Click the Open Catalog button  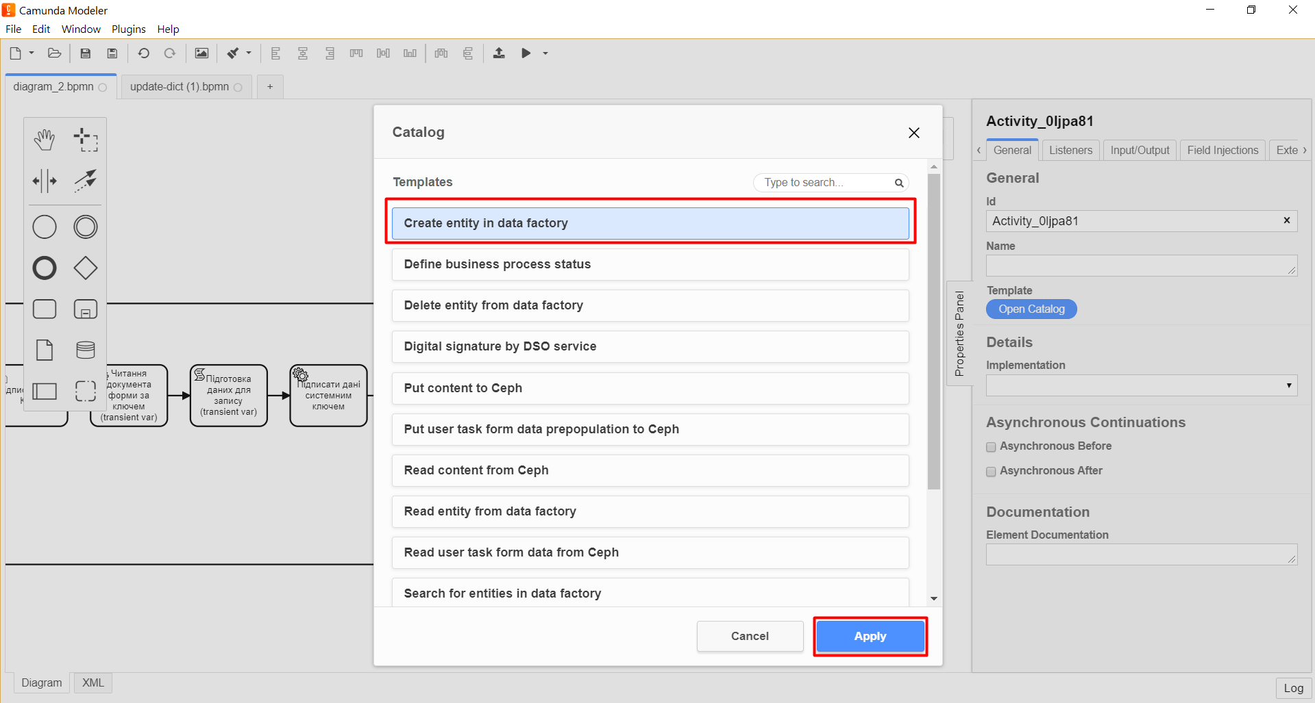[1031, 309]
